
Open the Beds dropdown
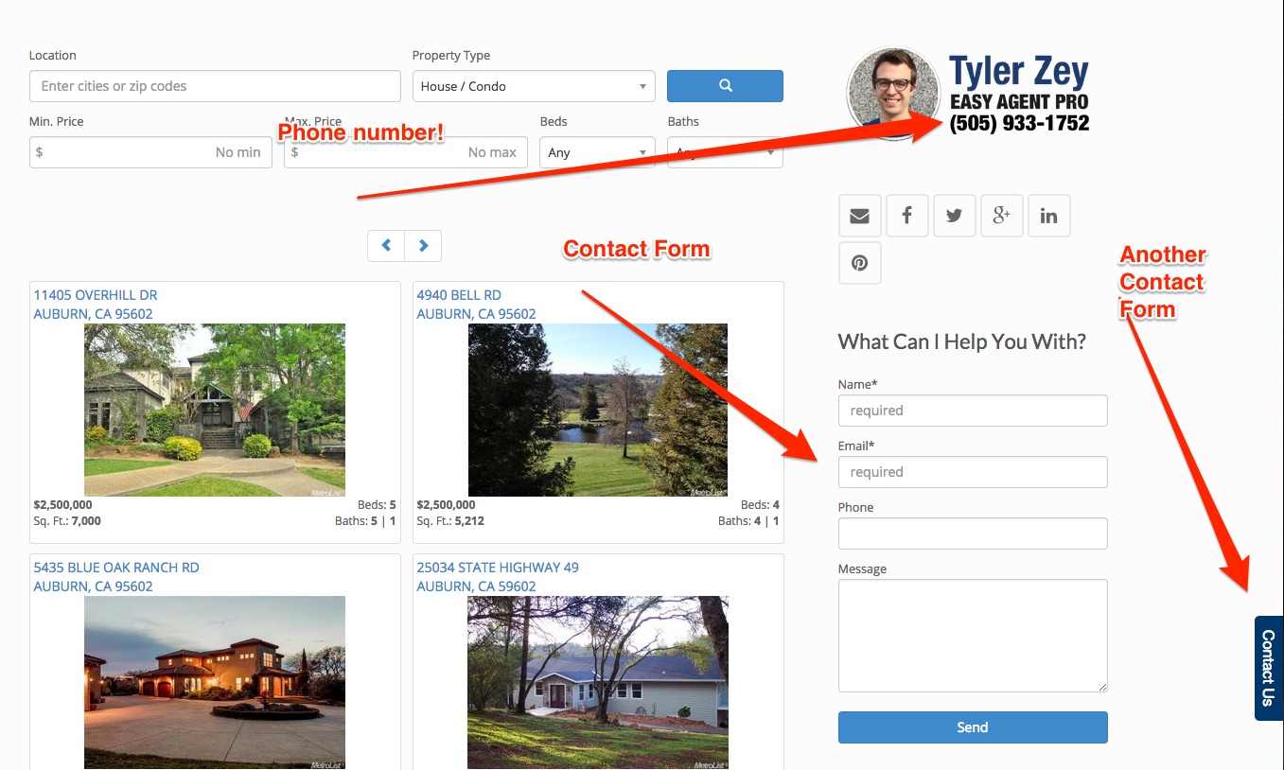point(597,152)
